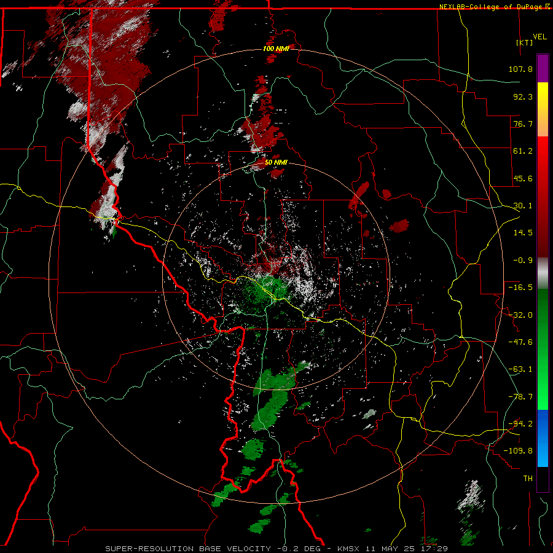Click the 76.7 velocity scale value
The image size is (553, 553).
[x=523, y=124]
